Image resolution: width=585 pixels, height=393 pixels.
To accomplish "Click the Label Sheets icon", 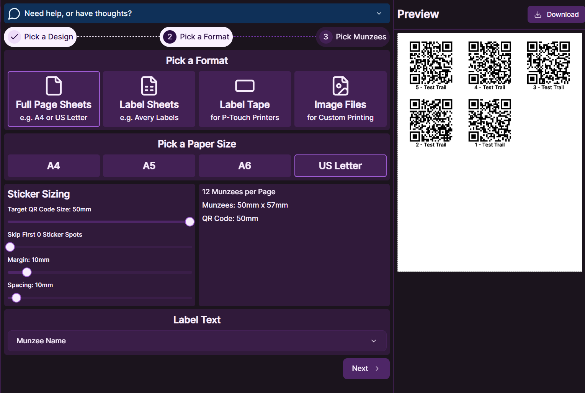I will (149, 86).
